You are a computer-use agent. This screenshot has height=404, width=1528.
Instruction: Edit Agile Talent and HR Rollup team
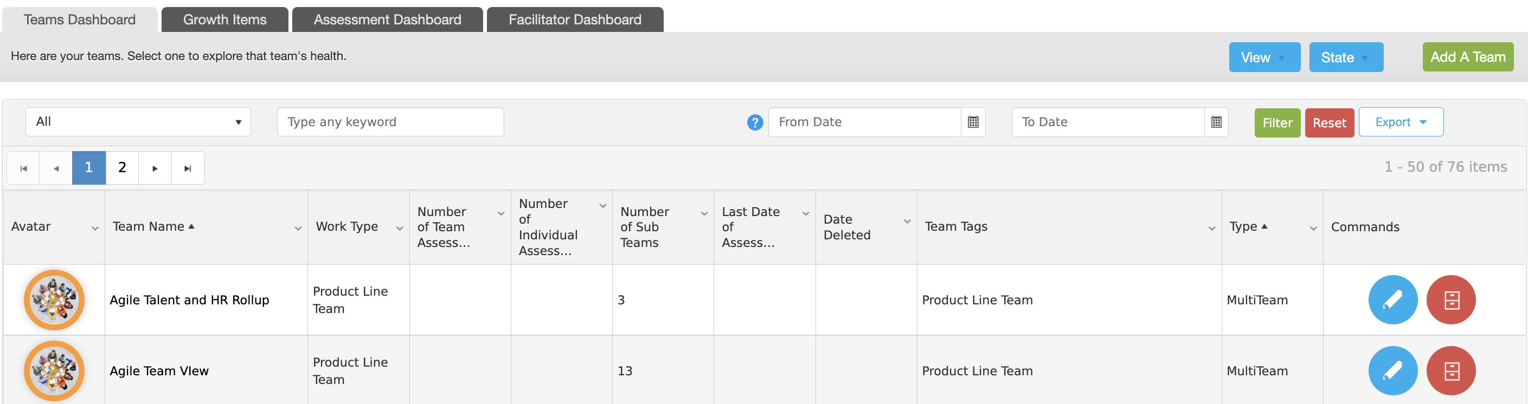(x=1392, y=299)
